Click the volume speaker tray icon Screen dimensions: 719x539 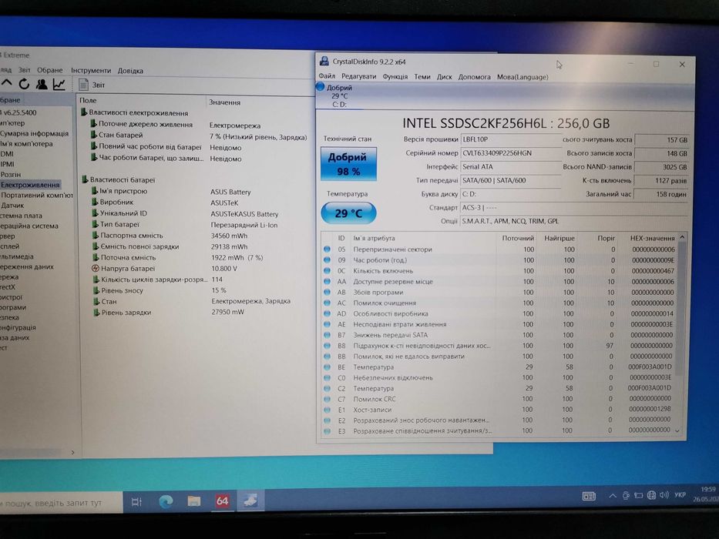(x=664, y=495)
